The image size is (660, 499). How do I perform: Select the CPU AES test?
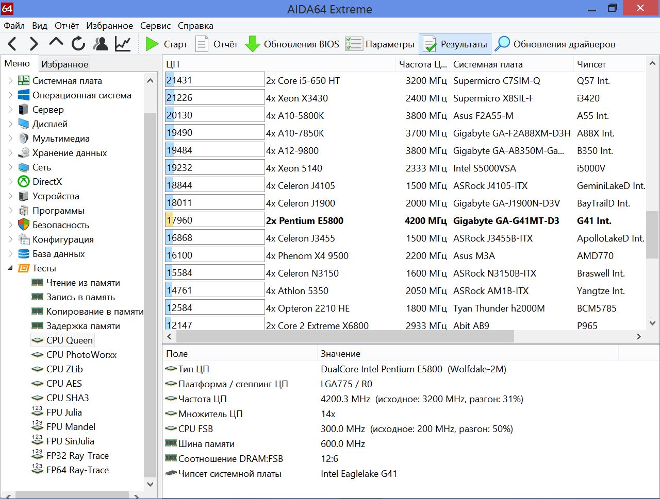click(x=64, y=384)
